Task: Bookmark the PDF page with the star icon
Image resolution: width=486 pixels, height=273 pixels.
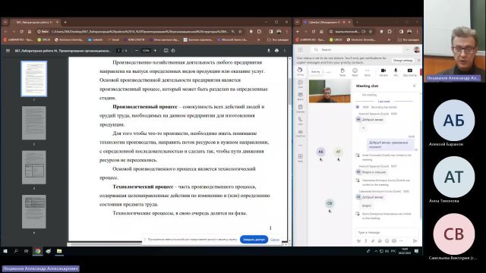Action: (240, 32)
